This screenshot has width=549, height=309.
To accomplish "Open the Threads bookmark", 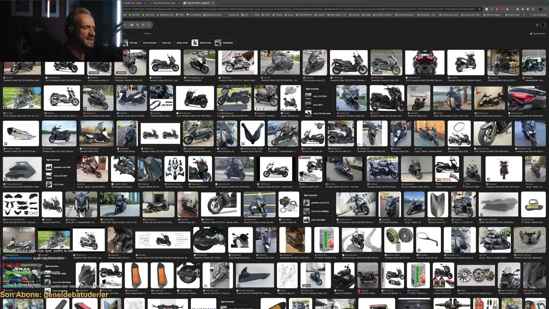I will point(278,15).
